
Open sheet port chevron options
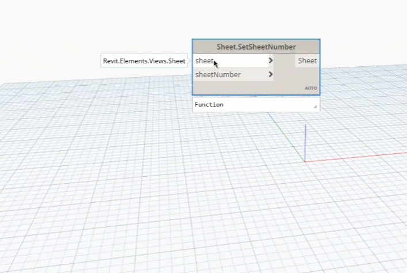tap(271, 60)
